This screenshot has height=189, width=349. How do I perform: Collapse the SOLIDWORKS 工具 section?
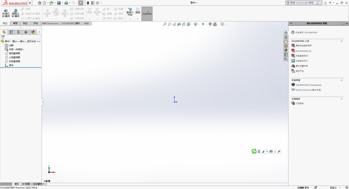click(342, 41)
